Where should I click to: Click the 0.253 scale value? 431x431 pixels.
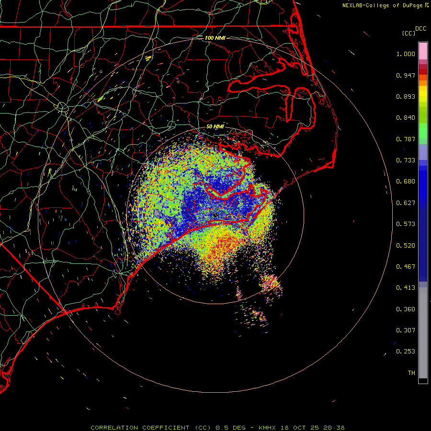406,352
